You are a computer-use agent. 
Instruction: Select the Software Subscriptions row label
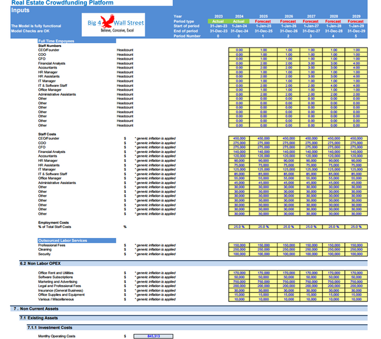pos(57,277)
